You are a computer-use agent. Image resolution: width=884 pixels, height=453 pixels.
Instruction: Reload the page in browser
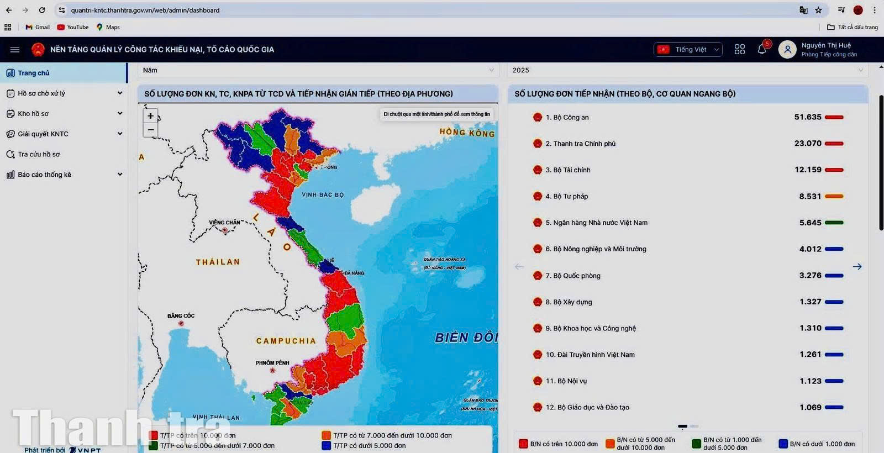click(x=42, y=10)
